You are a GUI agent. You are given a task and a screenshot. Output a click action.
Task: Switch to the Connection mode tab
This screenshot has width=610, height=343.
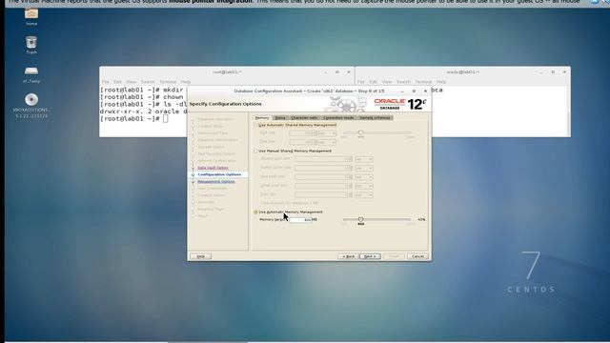[x=338, y=118]
